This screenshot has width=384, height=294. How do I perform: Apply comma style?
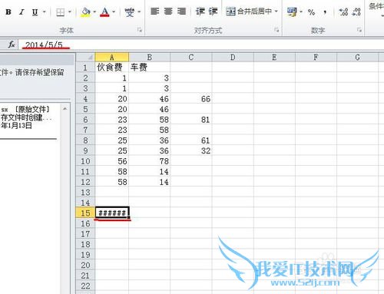[325, 12]
